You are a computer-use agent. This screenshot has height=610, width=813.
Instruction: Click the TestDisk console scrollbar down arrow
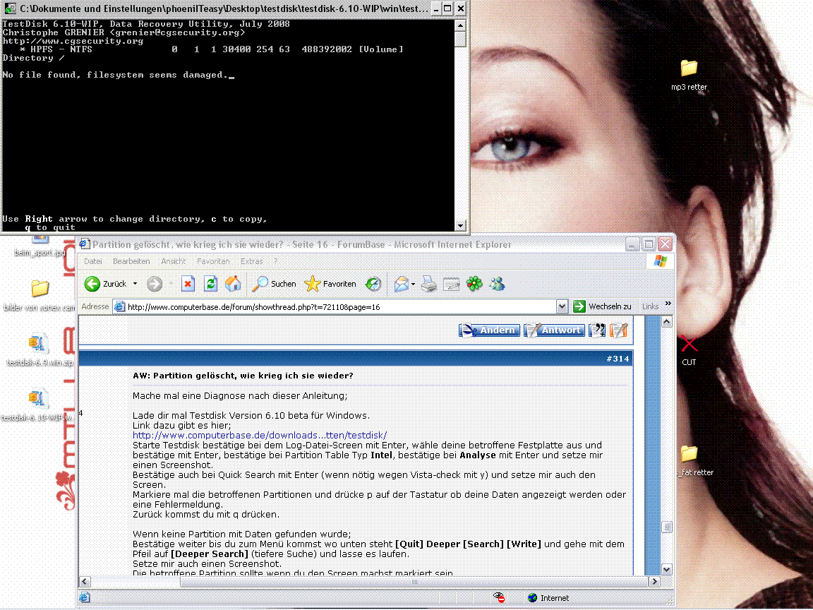tap(460, 226)
